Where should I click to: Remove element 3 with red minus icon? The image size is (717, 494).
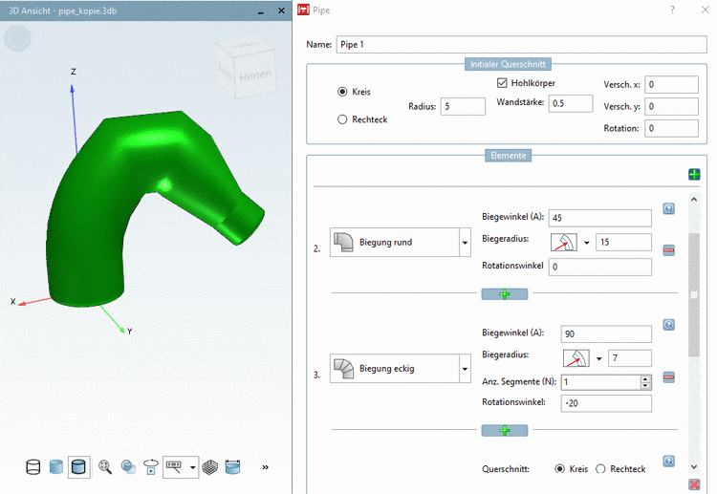click(668, 377)
